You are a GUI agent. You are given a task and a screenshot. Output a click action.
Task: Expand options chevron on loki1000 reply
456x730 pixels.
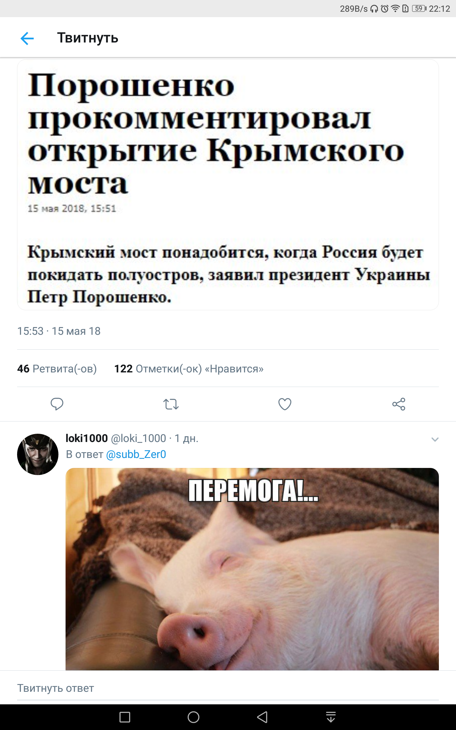(x=435, y=439)
